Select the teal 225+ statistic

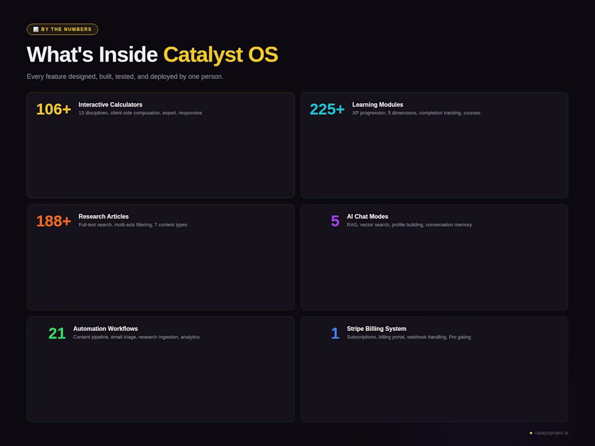coord(327,109)
